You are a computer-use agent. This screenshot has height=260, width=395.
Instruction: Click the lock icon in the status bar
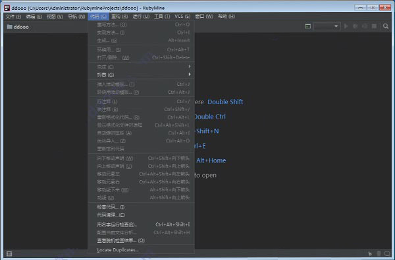pos(369,253)
